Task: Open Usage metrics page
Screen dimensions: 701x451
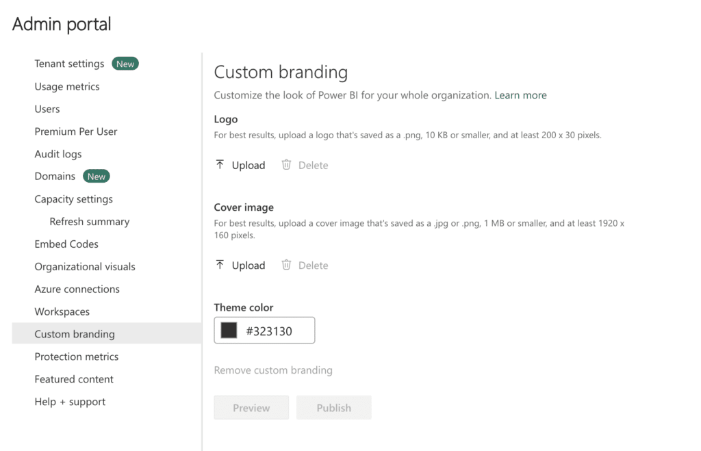Action: point(67,86)
